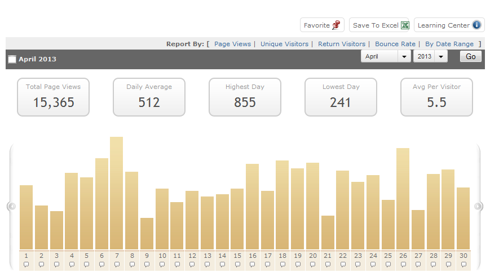Switch report to Return Visitors
Image resolution: width=490 pixels, height=277 pixels.
pos(342,44)
